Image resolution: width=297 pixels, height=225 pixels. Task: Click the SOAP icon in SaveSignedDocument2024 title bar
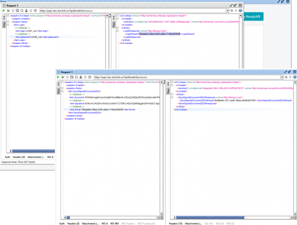point(58,72)
